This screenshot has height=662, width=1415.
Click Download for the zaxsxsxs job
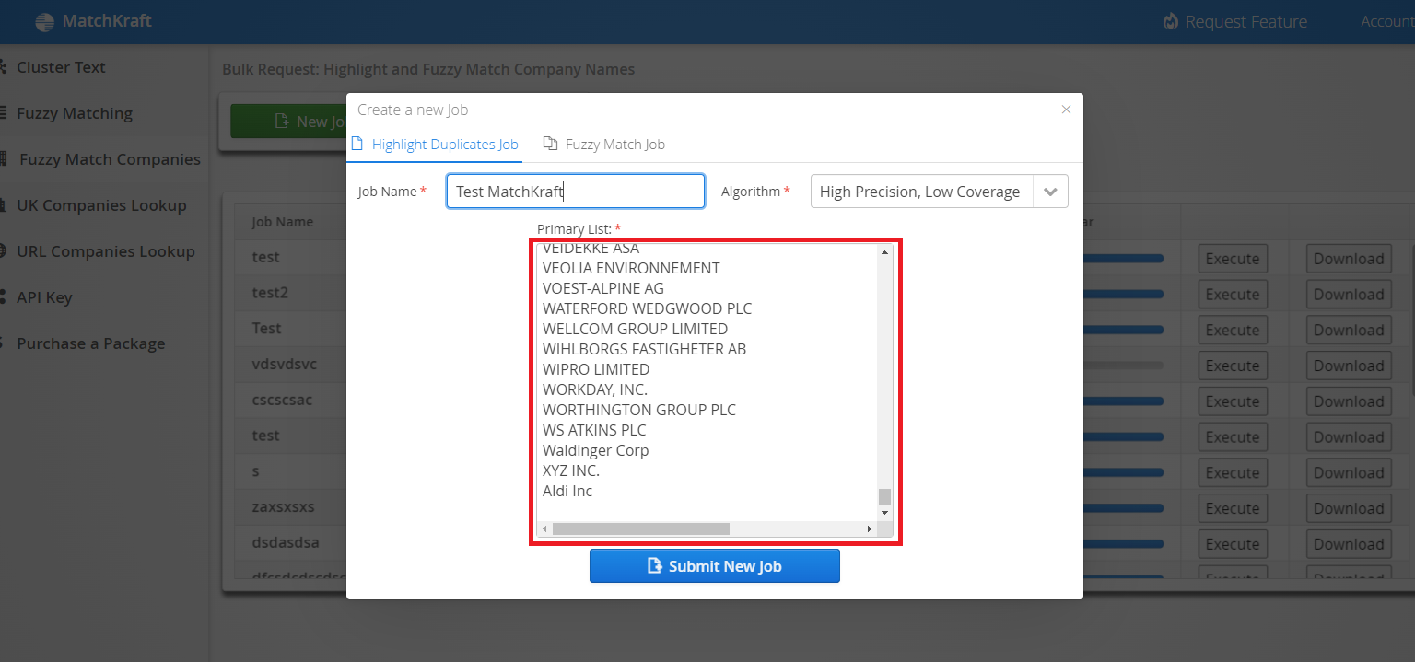[x=1349, y=508]
